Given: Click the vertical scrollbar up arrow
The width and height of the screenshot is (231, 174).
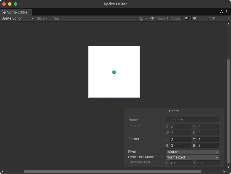Looking at the screenshot, I should (x=228, y=24).
